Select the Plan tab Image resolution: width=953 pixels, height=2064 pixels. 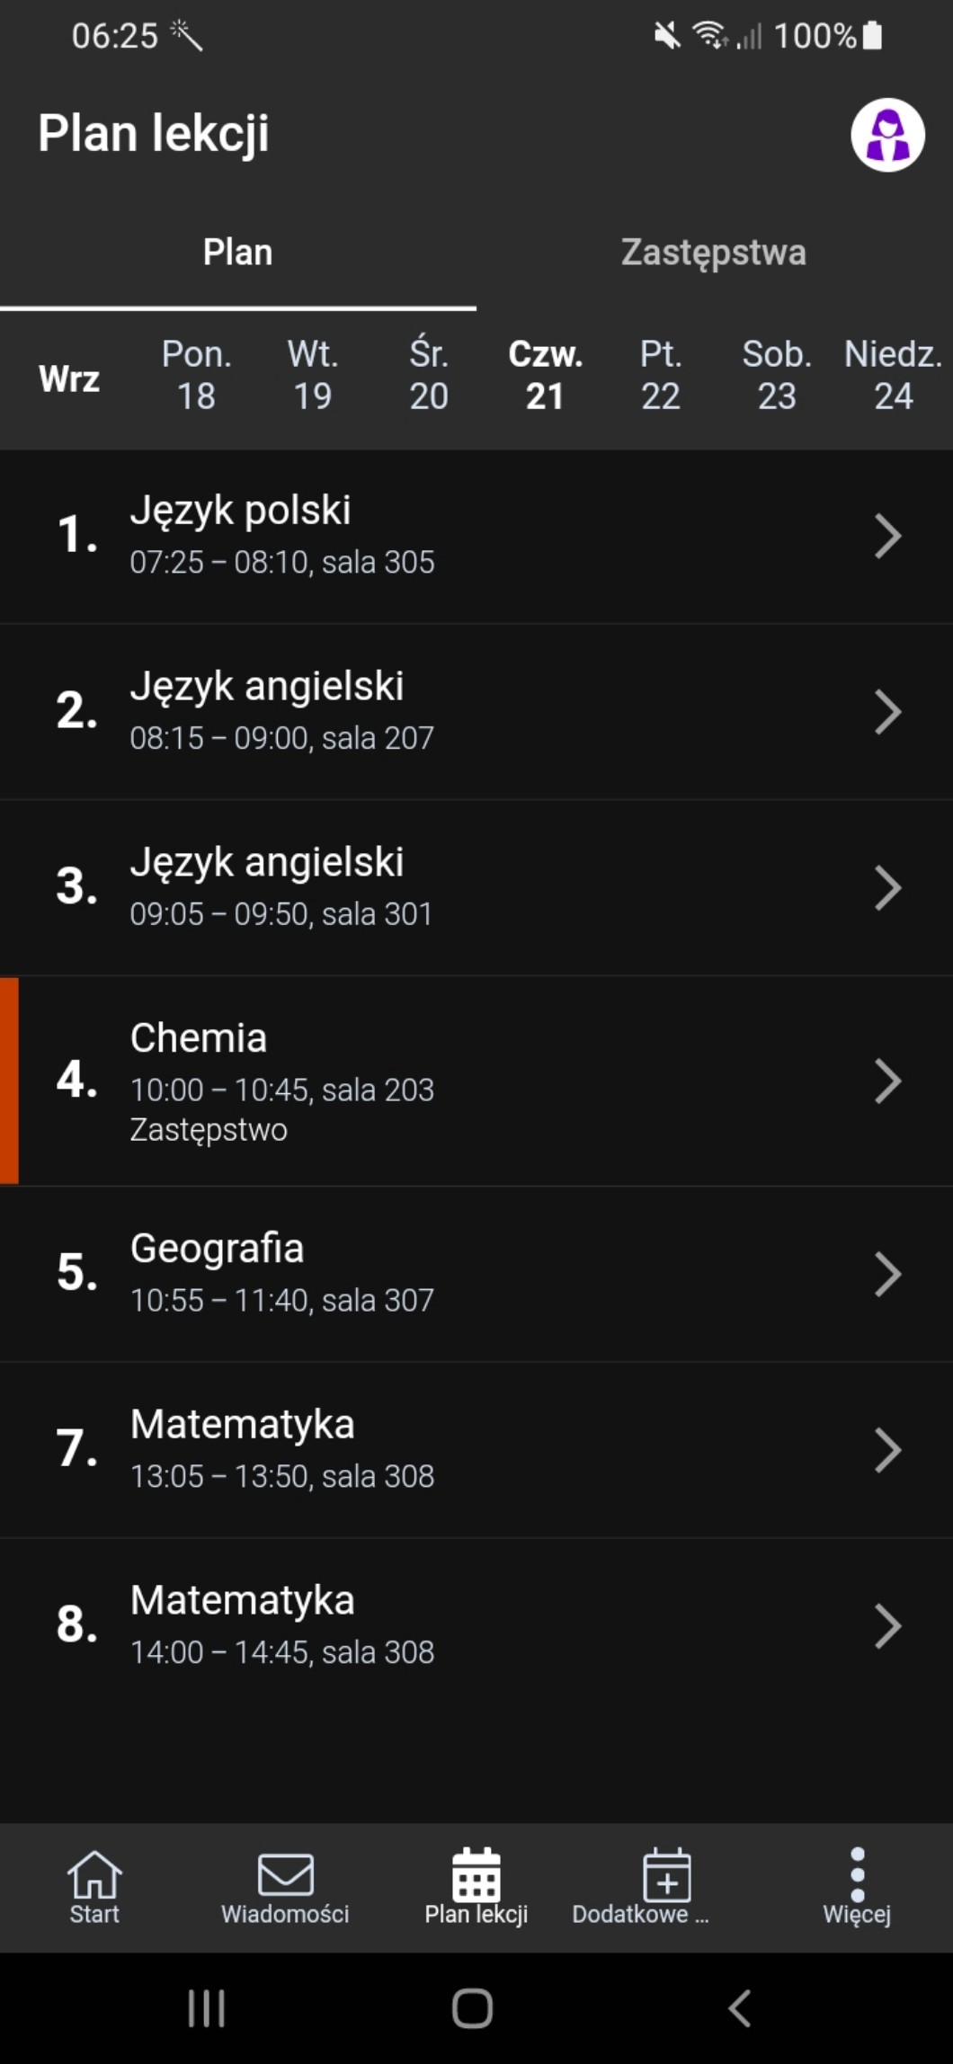(x=237, y=253)
